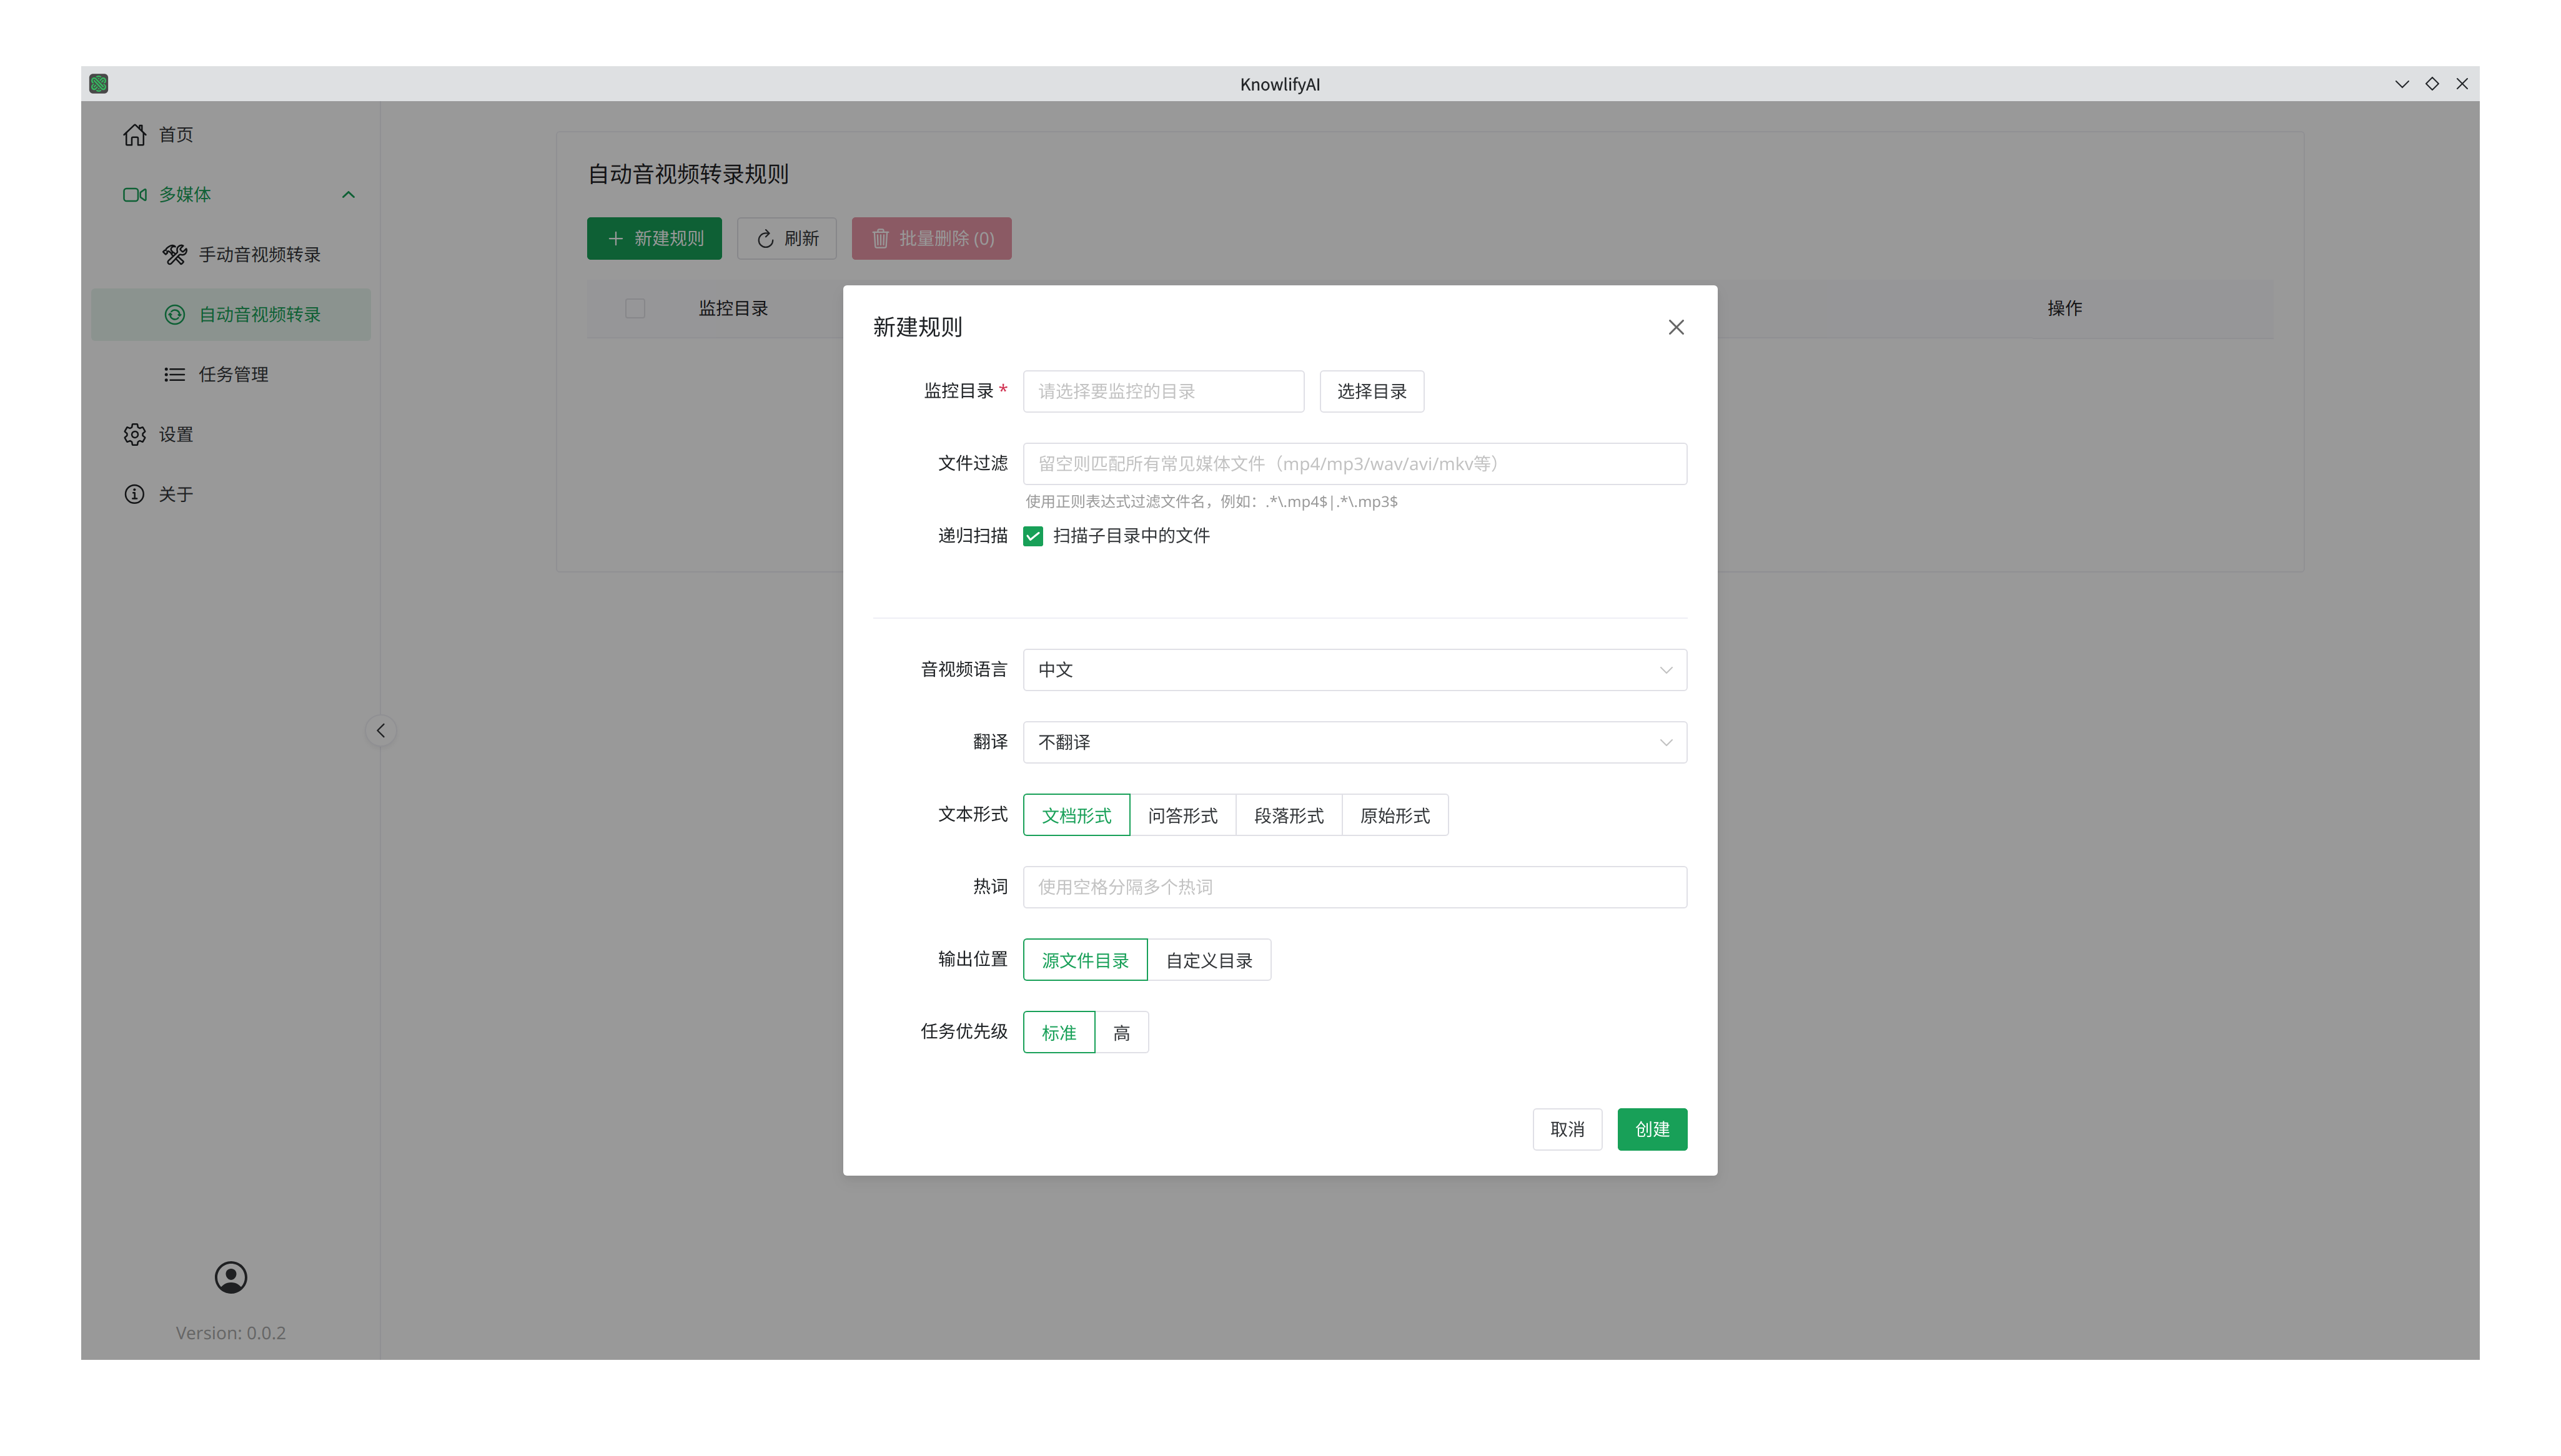Select 问答形式 text format option

tap(1181, 815)
